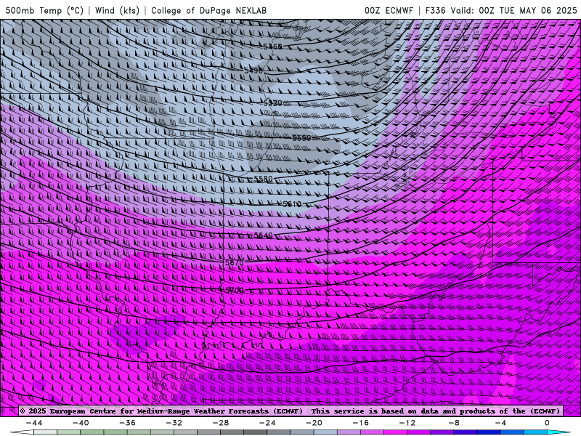Click the 5550 height contour label

pos(302,138)
